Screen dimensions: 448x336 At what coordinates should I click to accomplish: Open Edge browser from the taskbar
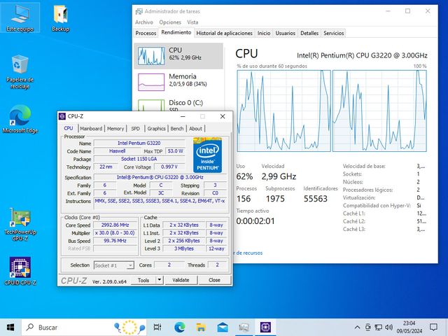[179, 327]
